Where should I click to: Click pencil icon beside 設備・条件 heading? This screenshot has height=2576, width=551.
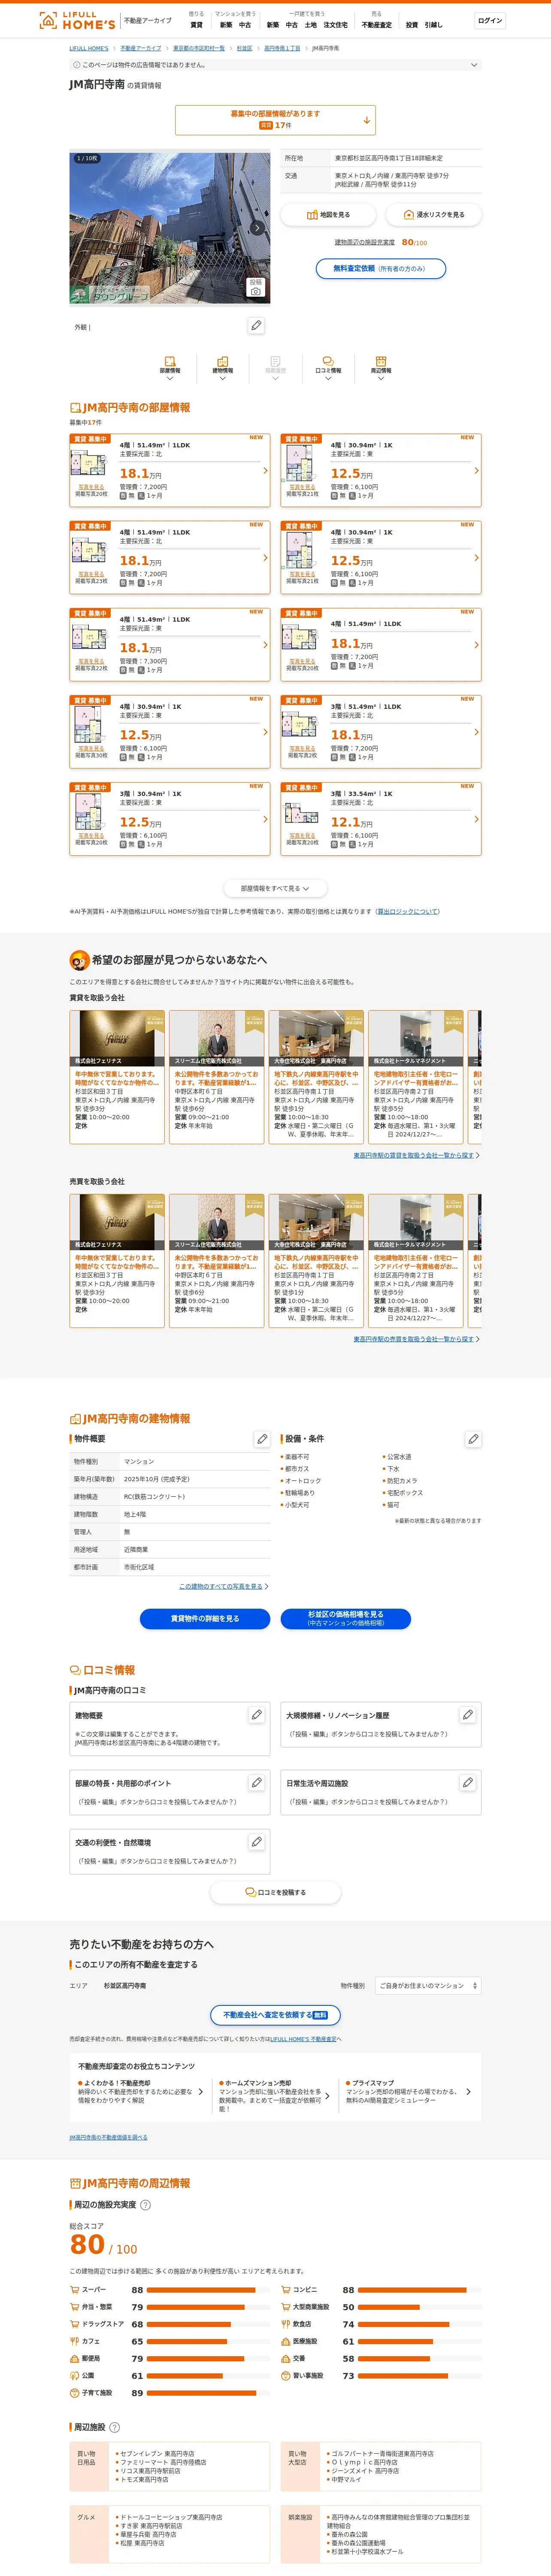pos(473,1439)
